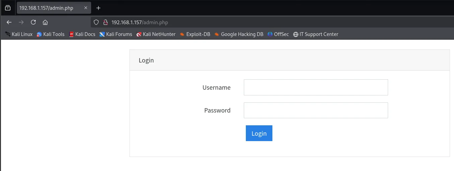Select the 192.168.1.157/admin.php browser tab

pos(54,8)
